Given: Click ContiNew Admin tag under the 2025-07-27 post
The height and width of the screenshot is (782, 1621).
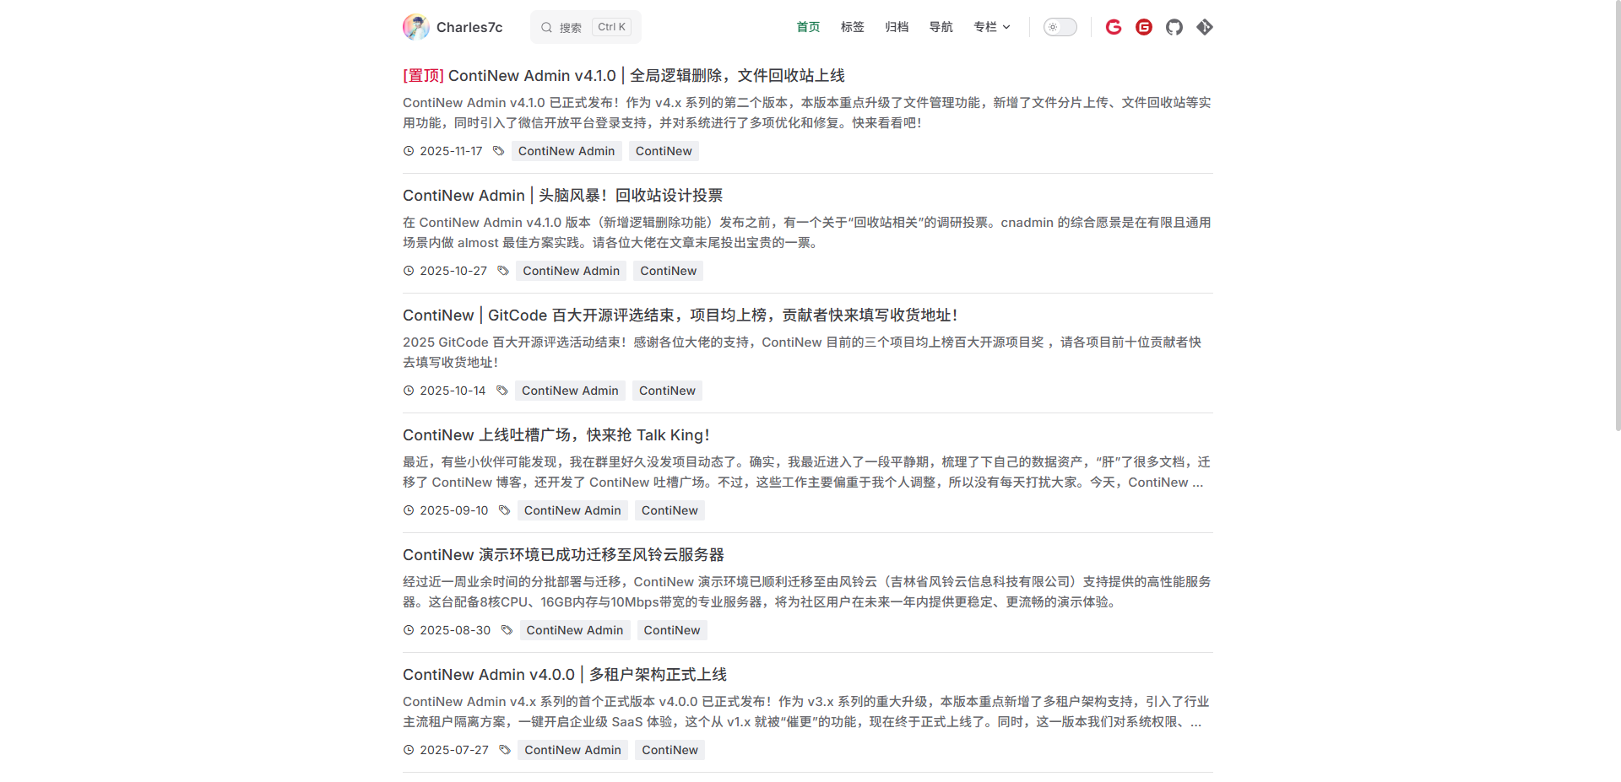Looking at the screenshot, I should (572, 750).
